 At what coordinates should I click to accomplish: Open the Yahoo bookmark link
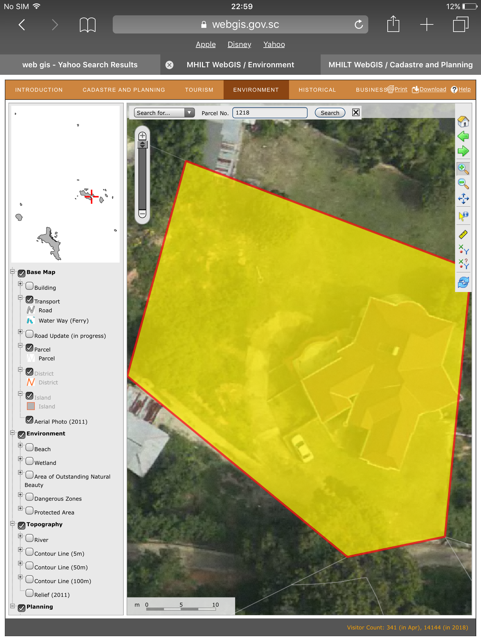274,44
